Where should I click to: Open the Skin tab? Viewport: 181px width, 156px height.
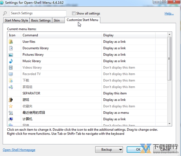coord(57,21)
